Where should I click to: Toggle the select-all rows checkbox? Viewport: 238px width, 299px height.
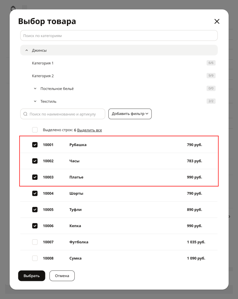(x=35, y=130)
